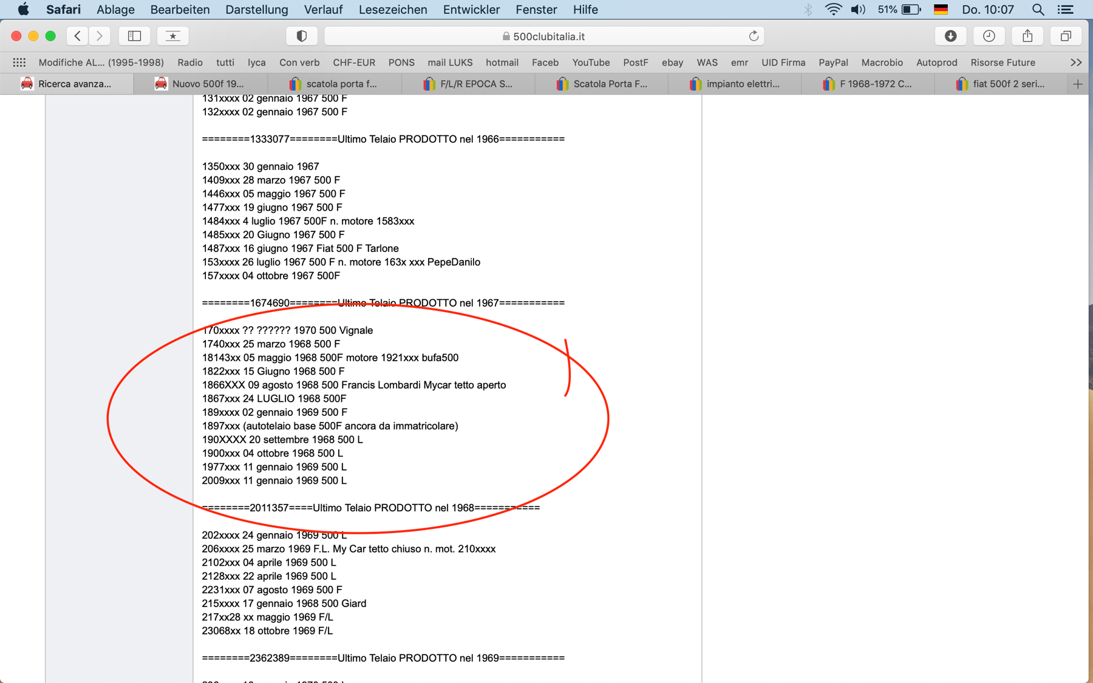Open the Notification Center list icon
Screen dimensions: 1093x683
pyautogui.click(x=1066, y=9)
